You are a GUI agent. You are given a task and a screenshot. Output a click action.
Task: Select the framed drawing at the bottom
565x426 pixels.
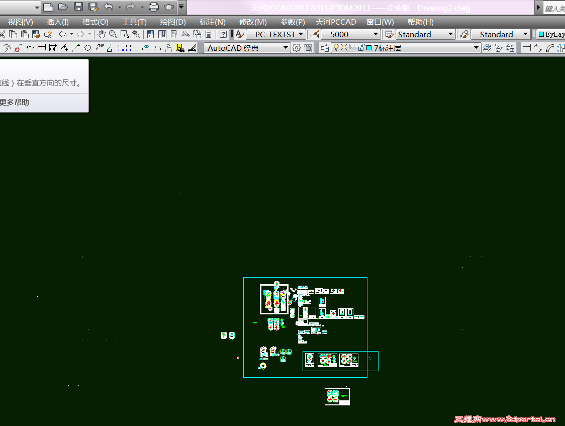337,397
